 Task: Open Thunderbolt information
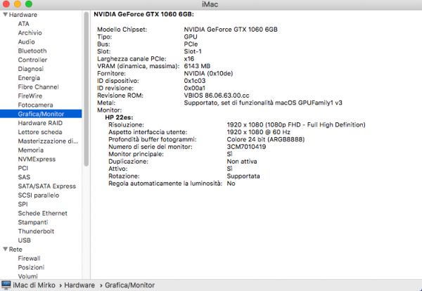[x=36, y=231]
